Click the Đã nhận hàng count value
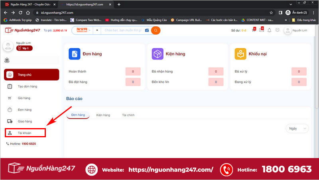 pos(216,71)
